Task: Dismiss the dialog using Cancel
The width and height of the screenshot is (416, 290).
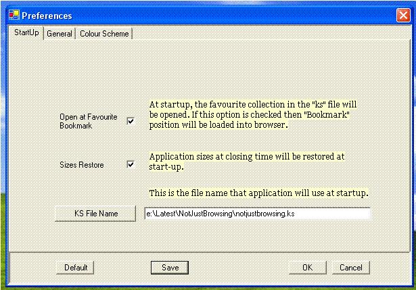Action: 350,267
